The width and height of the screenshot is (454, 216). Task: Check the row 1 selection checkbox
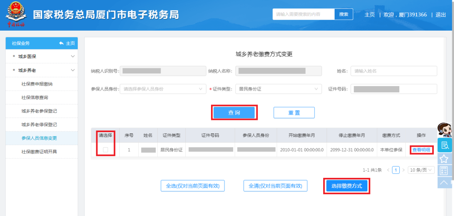click(106, 150)
